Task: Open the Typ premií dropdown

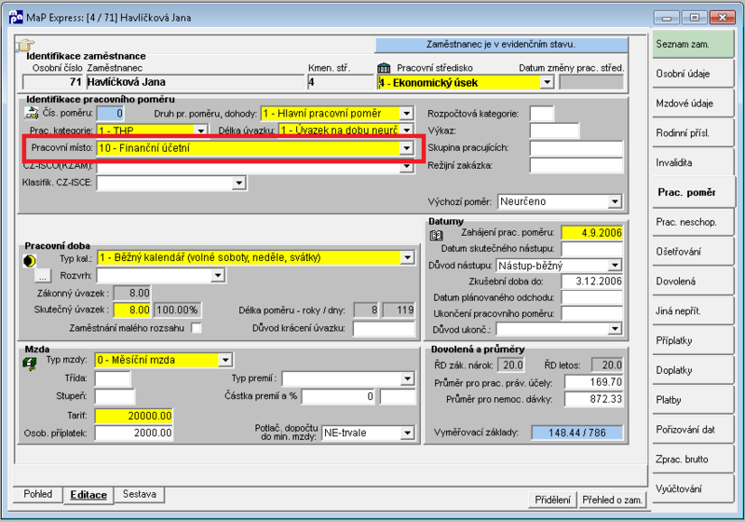Action: [407, 378]
